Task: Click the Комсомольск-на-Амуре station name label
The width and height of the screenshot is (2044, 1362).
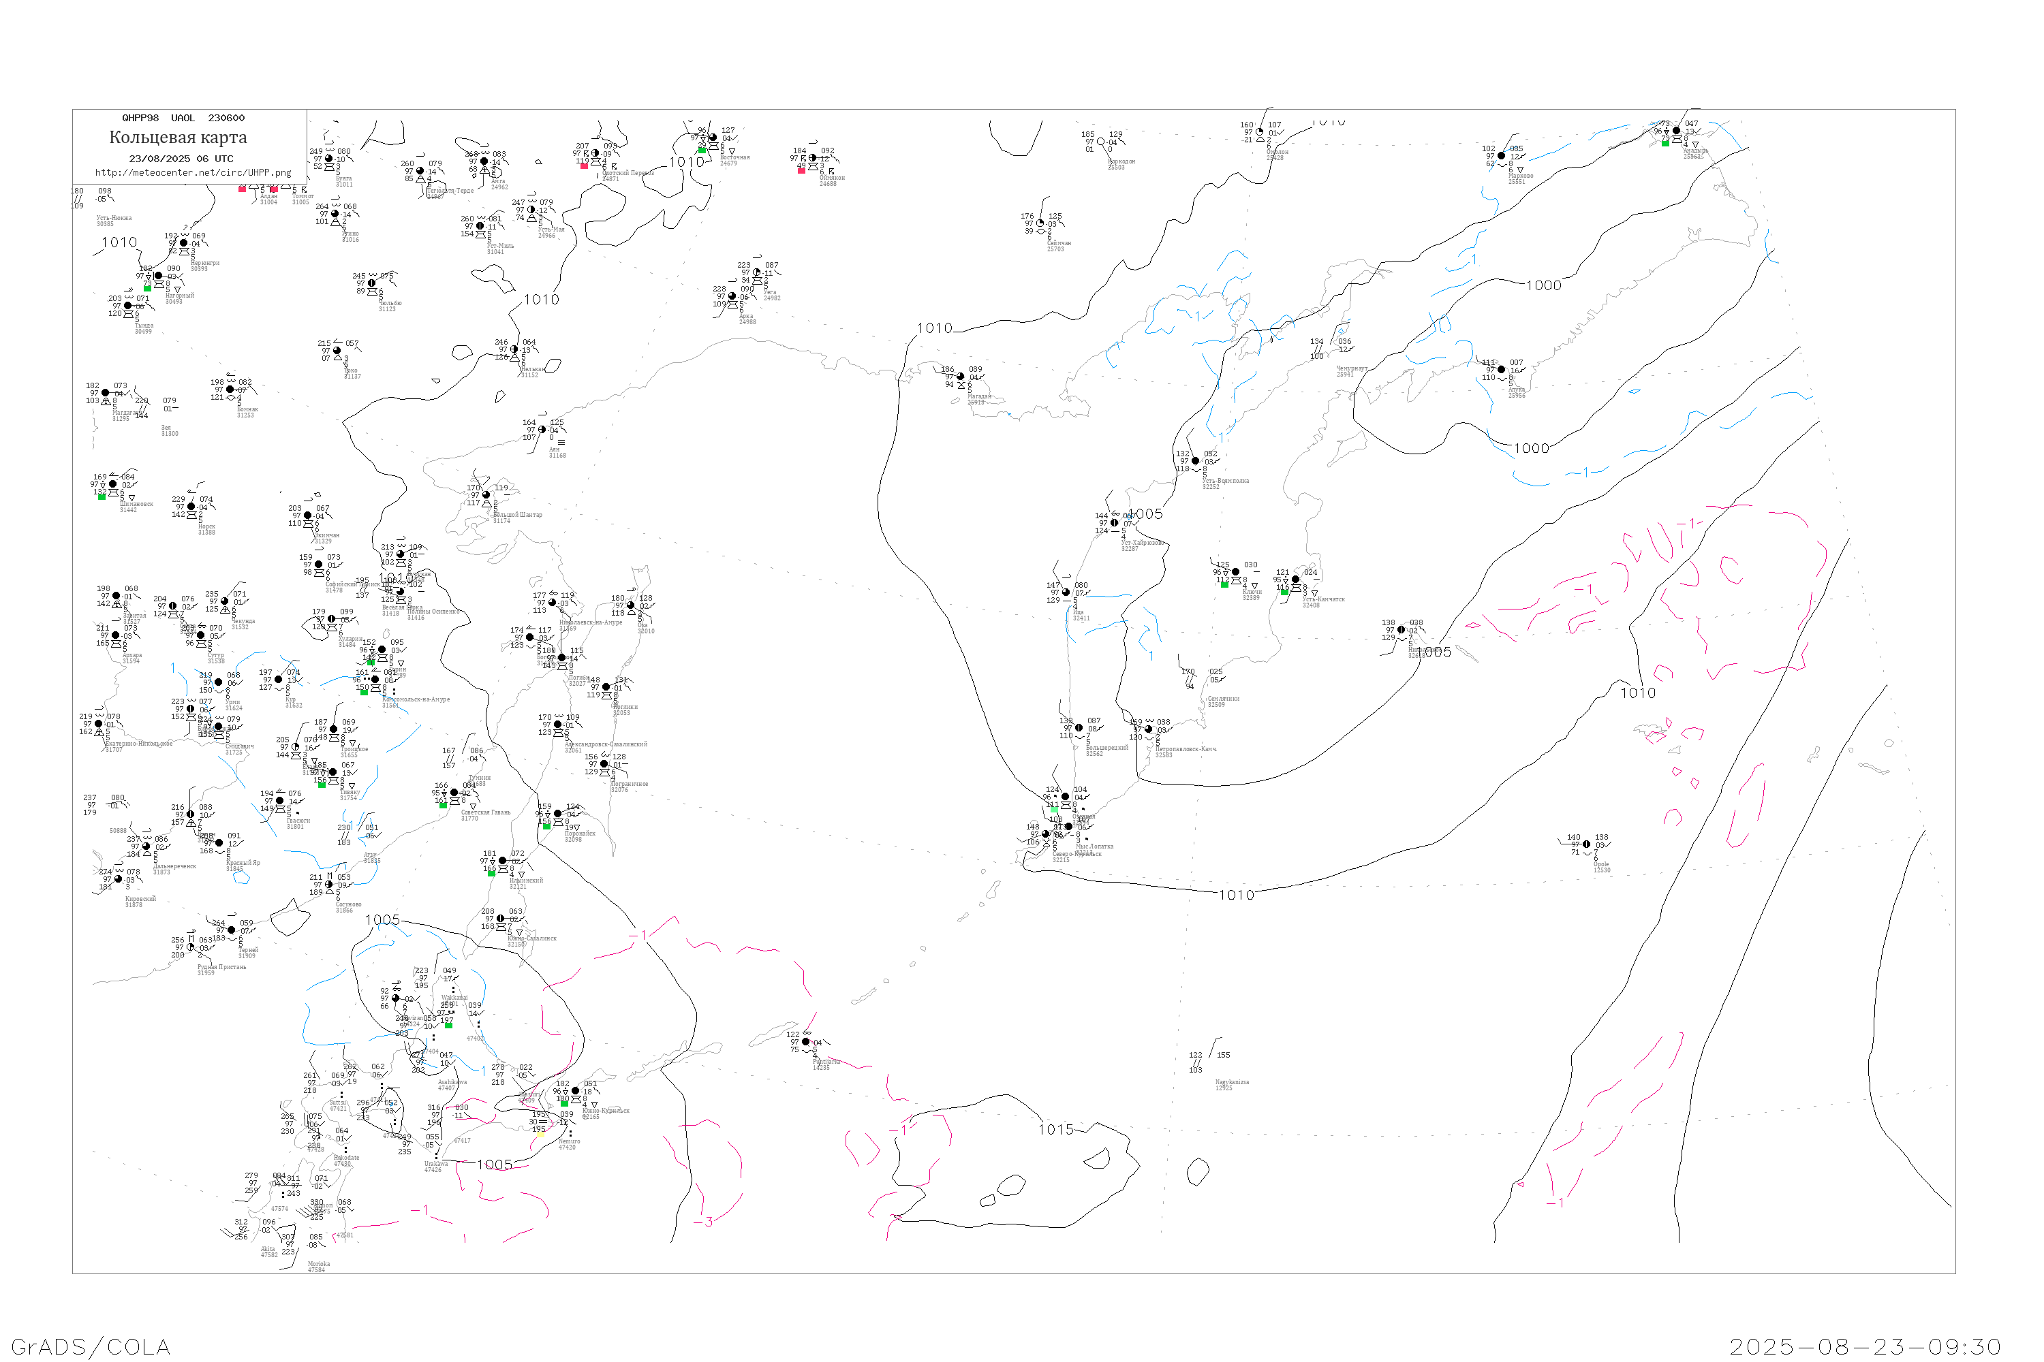Action: 416,699
